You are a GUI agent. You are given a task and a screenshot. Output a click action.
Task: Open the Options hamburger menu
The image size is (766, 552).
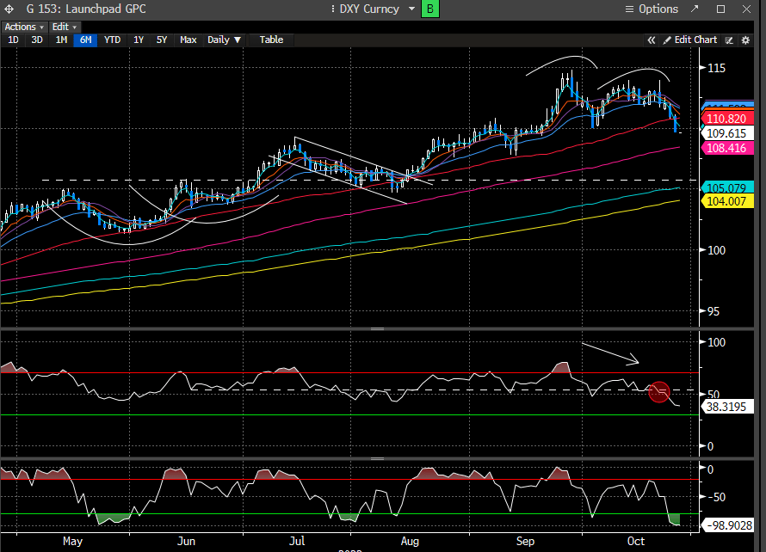(652, 9)
